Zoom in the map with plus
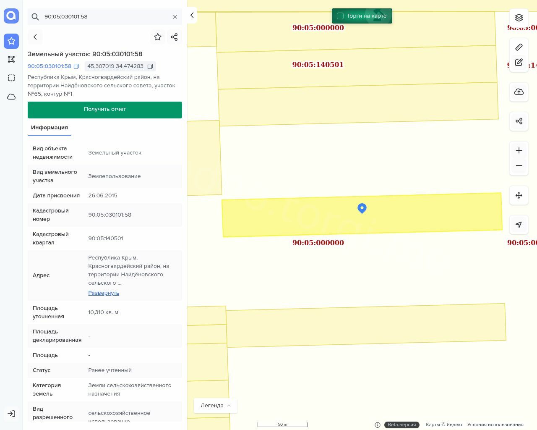 [x=519, y=151]
